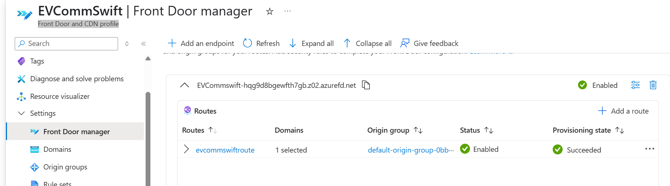Open endpoint settings (sliders icon)

[635, 85]
